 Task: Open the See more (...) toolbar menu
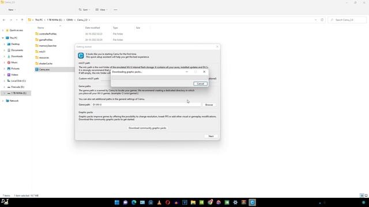(x=115, y=10)
